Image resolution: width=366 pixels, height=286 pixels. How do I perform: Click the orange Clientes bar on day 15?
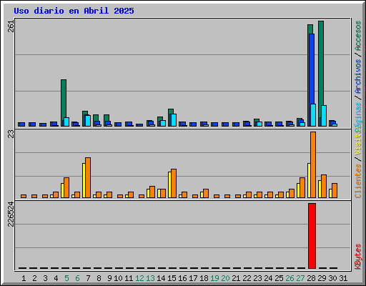click(174, 183)
